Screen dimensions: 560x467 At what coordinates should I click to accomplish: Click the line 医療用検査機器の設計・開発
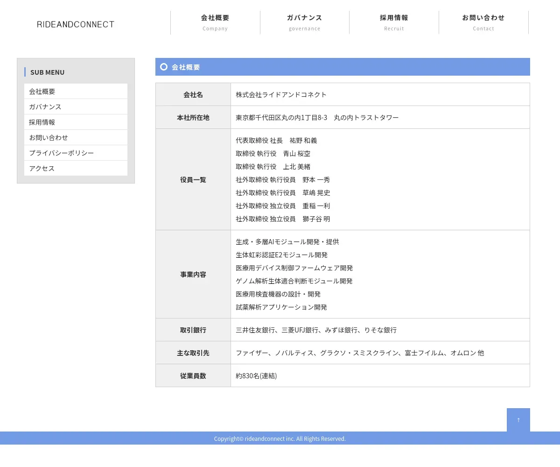click(278, 294)
